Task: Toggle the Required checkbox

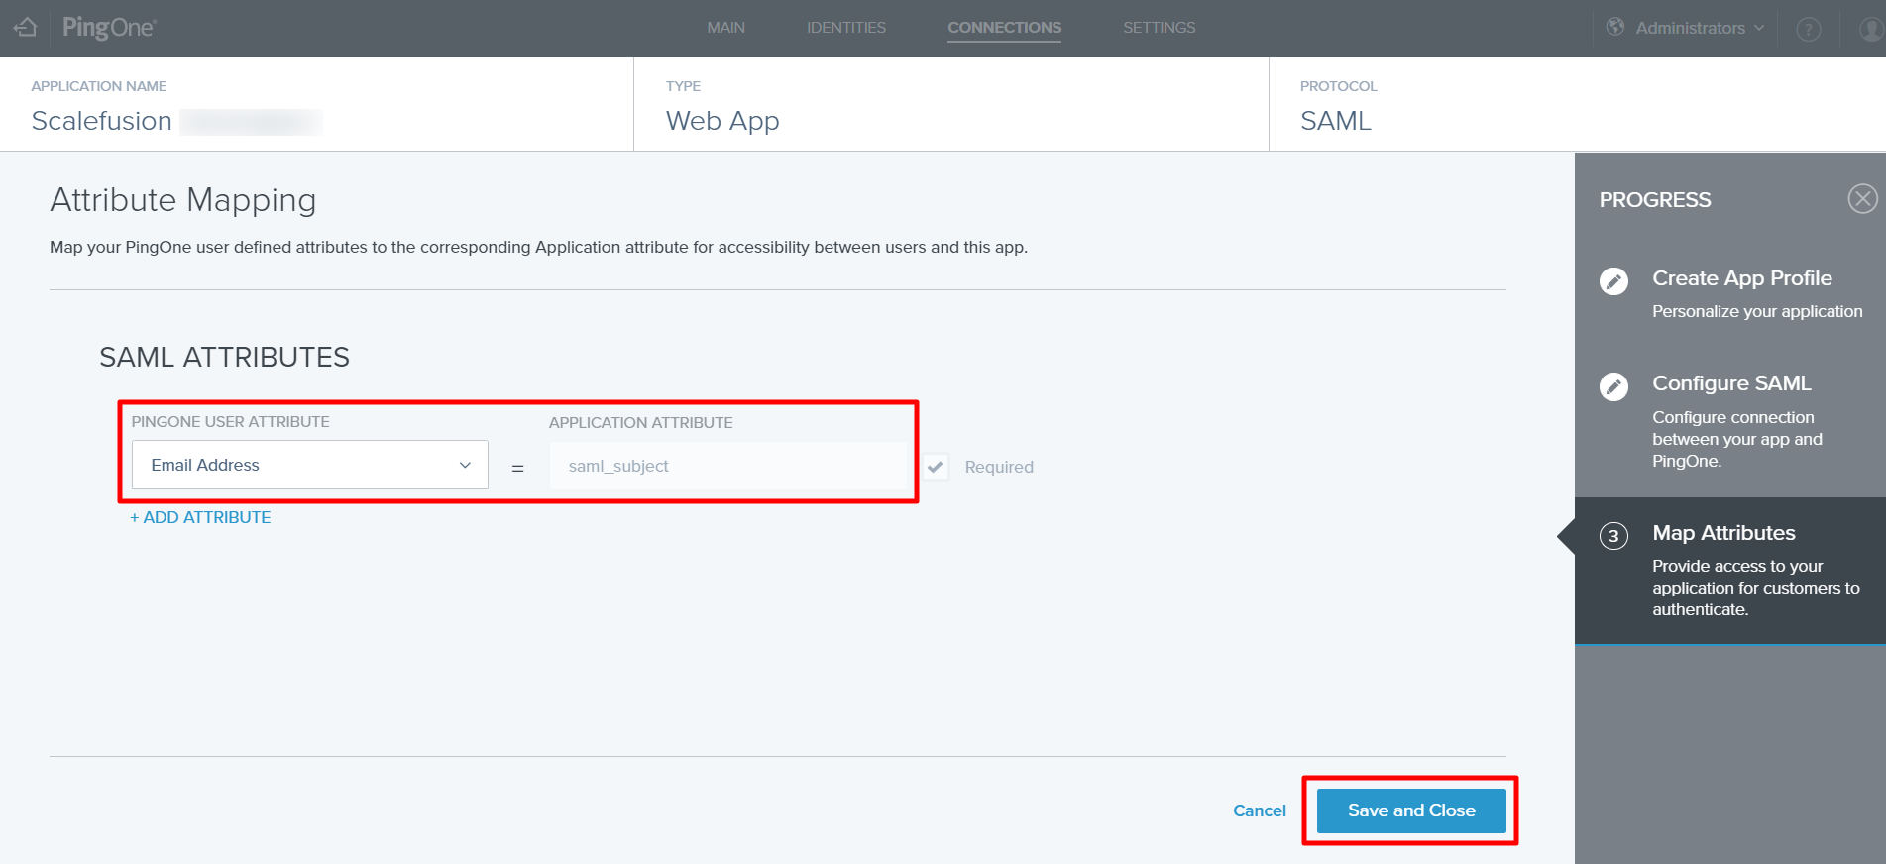Action: click(x=936, y=467)
